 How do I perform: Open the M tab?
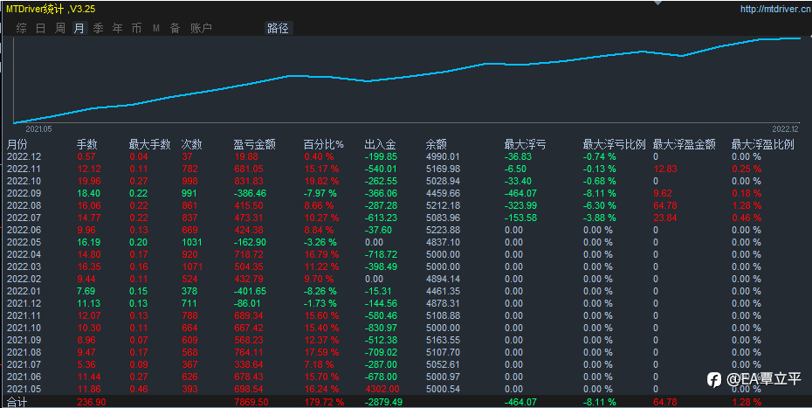tap(156, 28)
